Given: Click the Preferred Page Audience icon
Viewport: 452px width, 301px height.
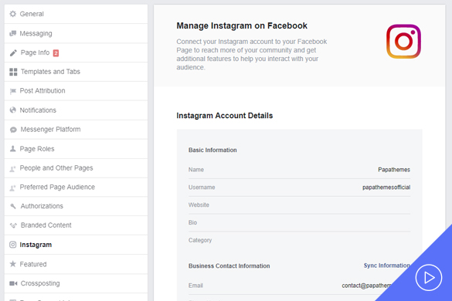Looking at the screenshot, I should (12, 188).
